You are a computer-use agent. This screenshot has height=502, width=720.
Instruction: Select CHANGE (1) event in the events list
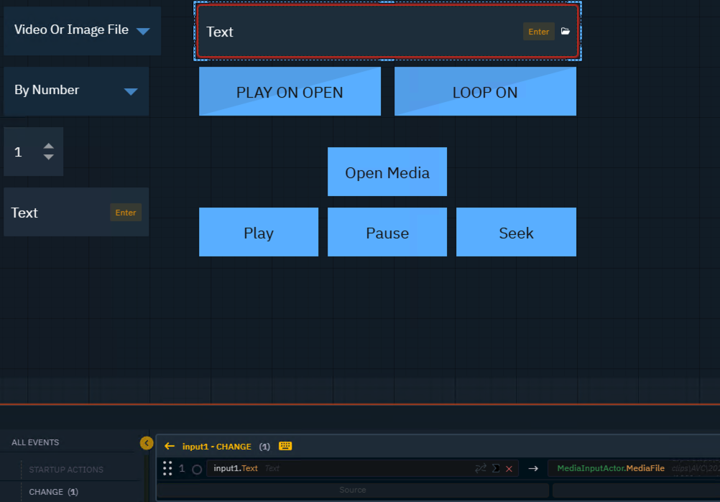54,492
